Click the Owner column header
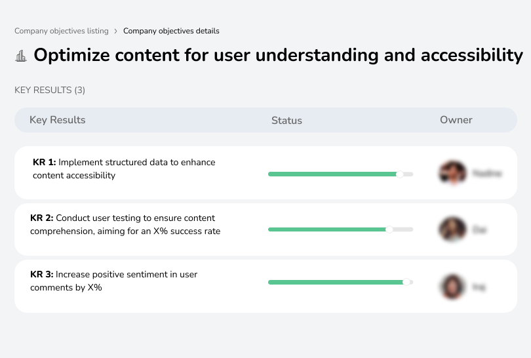 click(456, 120)
